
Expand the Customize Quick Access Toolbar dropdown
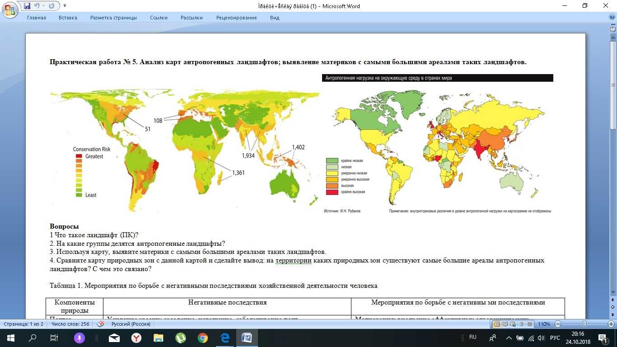click(65, 6)
